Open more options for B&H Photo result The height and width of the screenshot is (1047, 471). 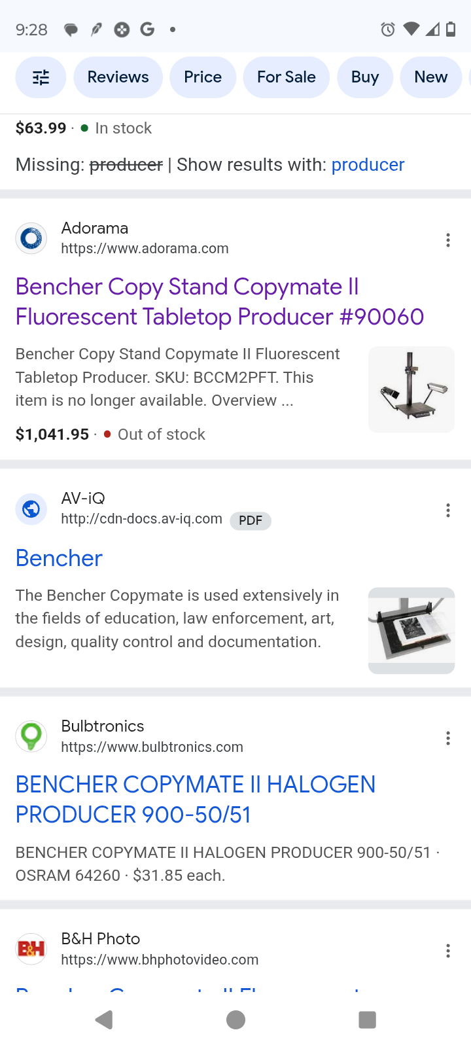pyautogui.click(x=448, y=951)
